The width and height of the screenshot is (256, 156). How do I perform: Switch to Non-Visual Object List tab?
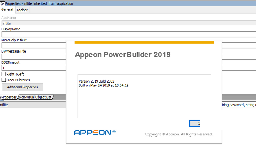(x=35, y=97)
